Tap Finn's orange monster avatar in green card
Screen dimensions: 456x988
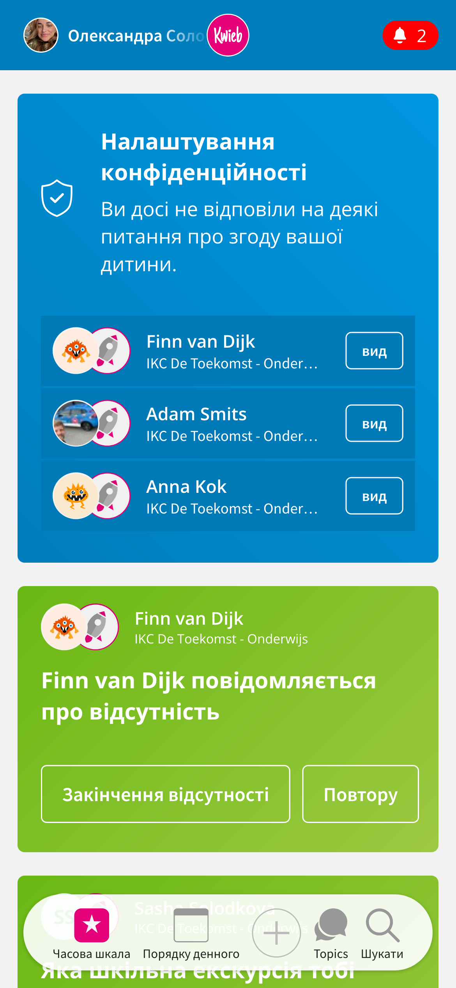64,627
